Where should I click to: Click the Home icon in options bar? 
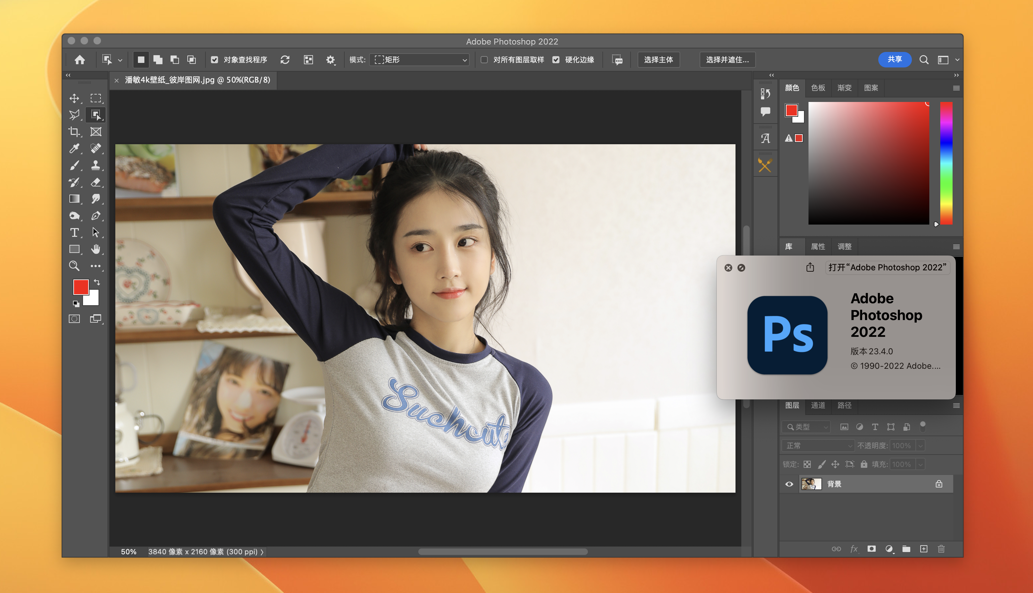pyautogui.click(x=80, y=60)
